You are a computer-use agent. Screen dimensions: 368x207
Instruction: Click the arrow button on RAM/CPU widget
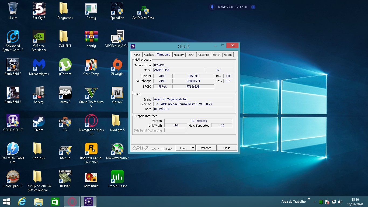click(253, 7)
